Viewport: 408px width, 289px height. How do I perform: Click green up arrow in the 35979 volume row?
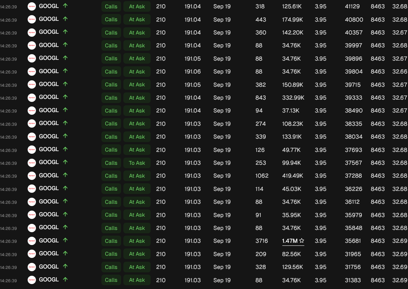point(65,214)
